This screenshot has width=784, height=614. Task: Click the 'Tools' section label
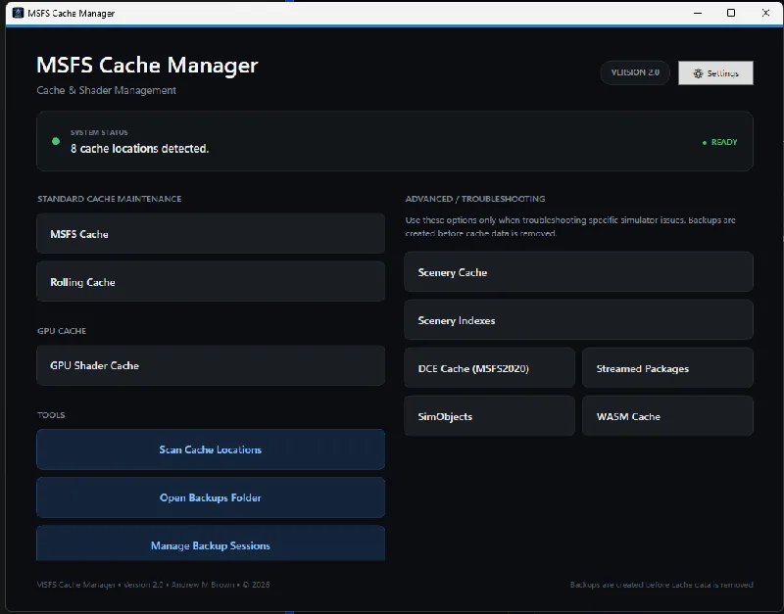(51, 414)
